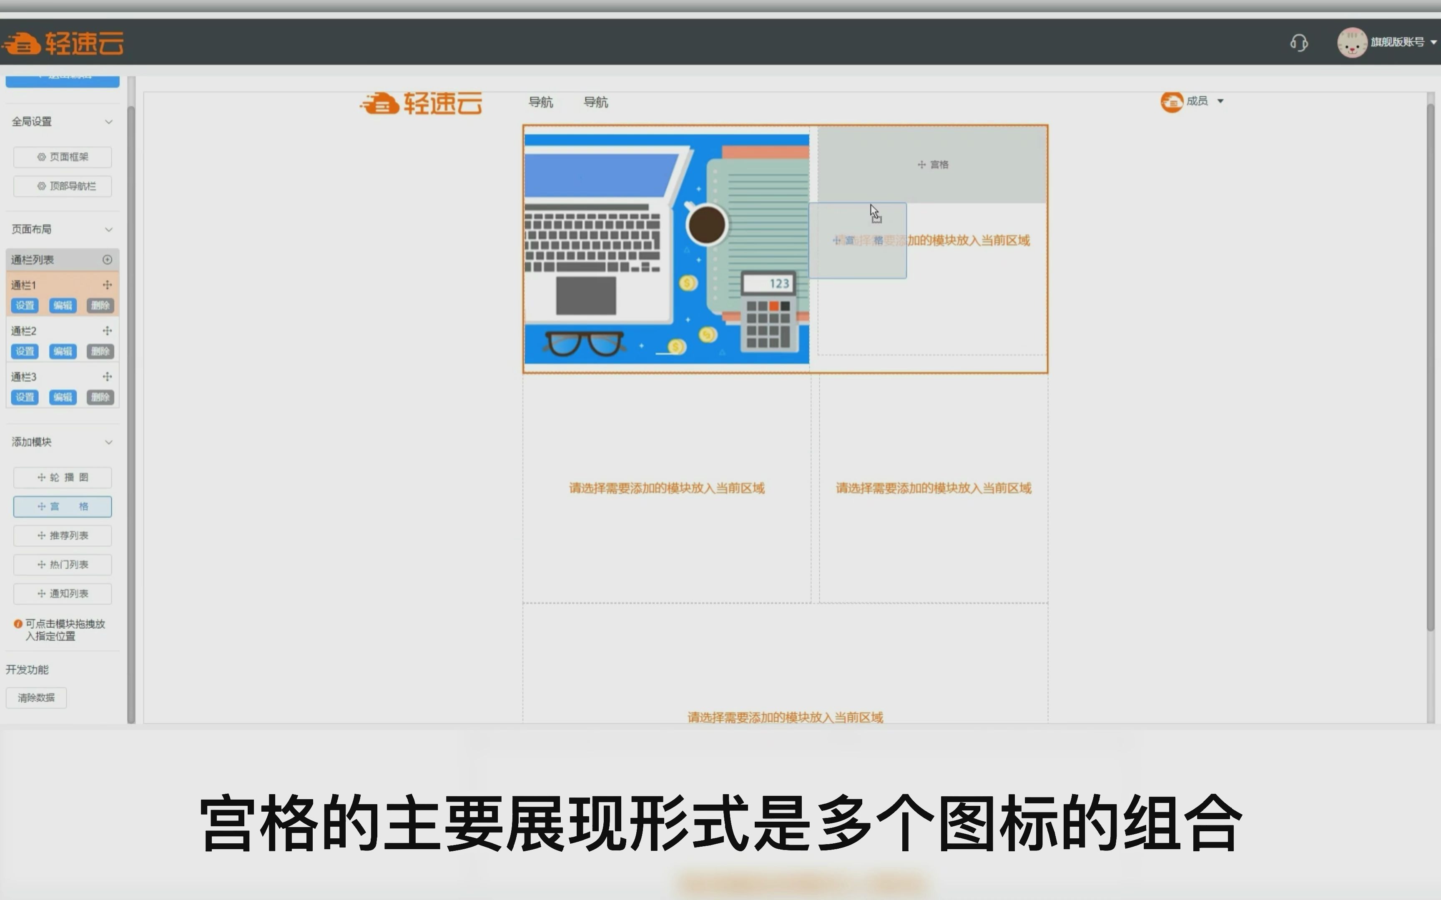Select the 轮播图 module

(x=63, y=477)
